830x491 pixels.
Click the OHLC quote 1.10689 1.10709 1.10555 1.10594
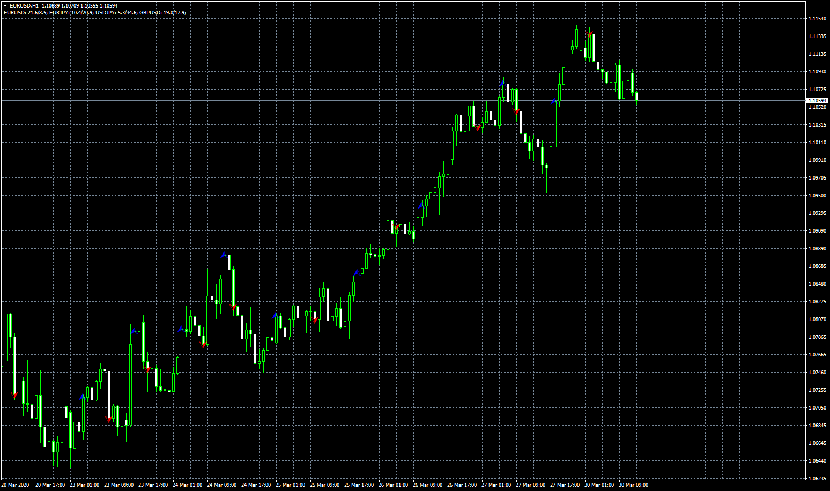pos(79,6)
